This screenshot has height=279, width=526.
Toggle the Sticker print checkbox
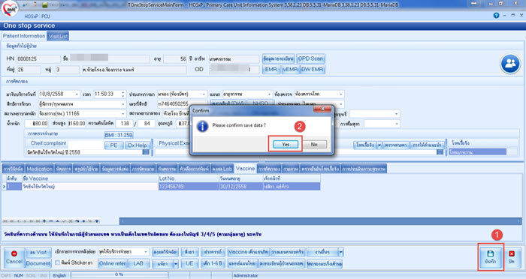(57, 262)
